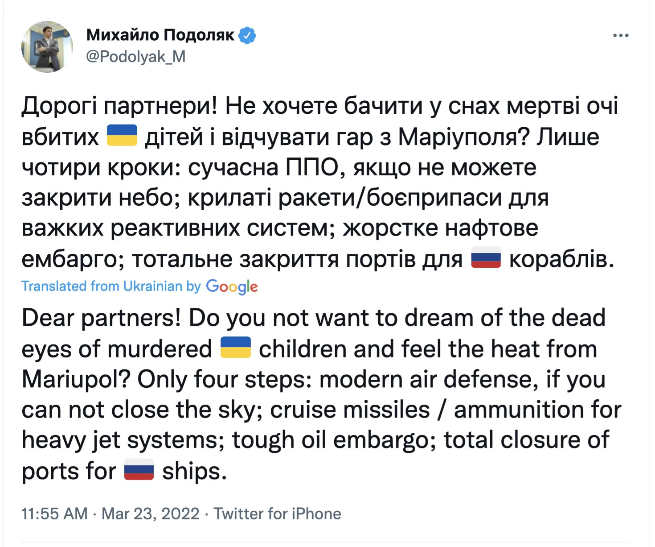655x547 pixels.
Task: Click the Ukrainian flag emoji in the translation
Action: click(x=236, y=348)
